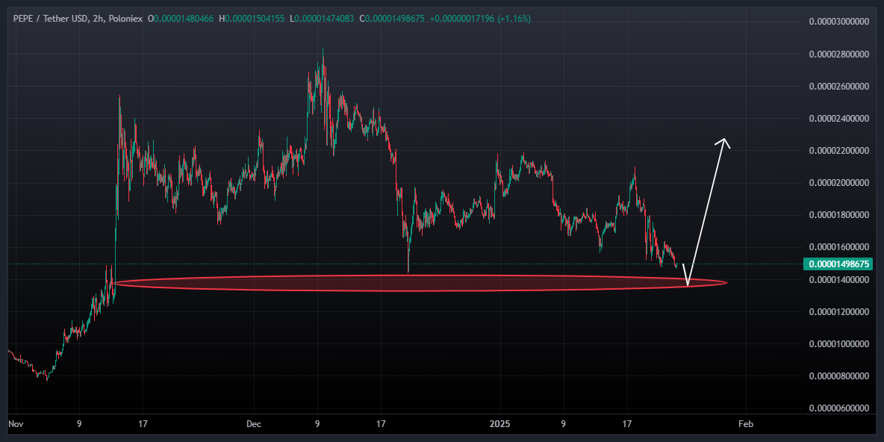The height and width of the screenshot is (442, 884).
Task: Click the 0.00001200000 price axis label
Action: coord(838,312)
